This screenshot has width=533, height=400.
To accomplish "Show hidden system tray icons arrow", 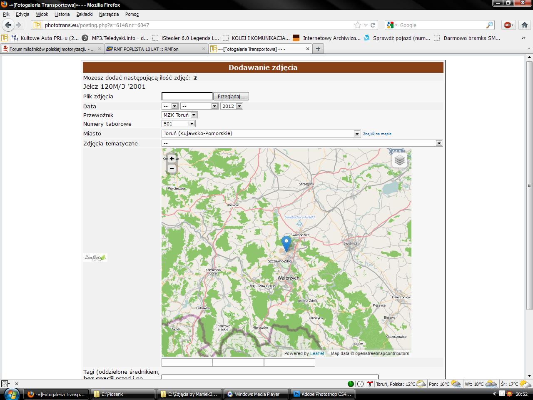I will (x=494, y=394).
